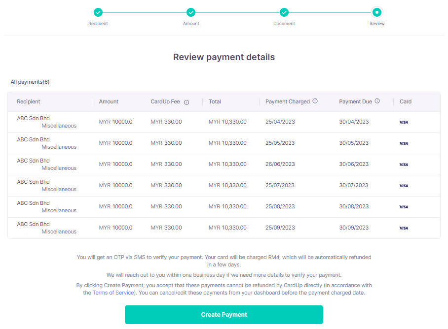This screenshot has height=329, width=448.
Task: Click the Create Payment button
Action: (224, 314)
